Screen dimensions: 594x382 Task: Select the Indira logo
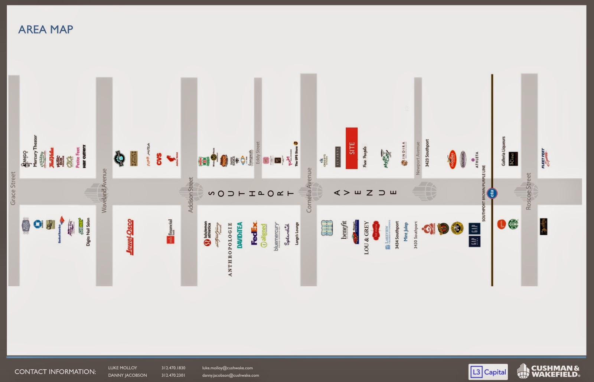point(404,153)
